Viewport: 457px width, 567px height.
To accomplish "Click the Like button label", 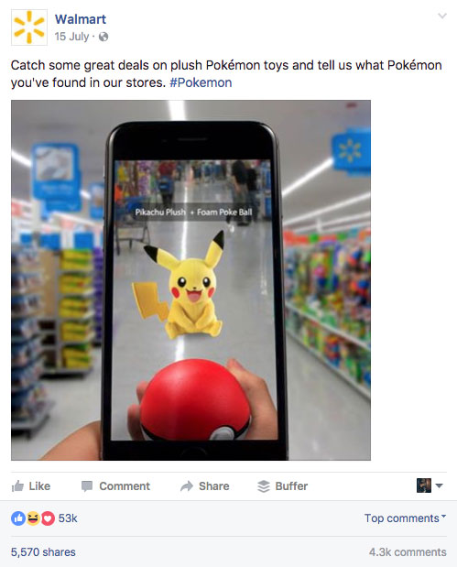I will pos(39,486).
